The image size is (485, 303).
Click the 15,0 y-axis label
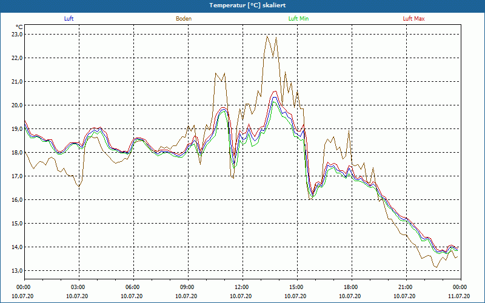(18, 223)
